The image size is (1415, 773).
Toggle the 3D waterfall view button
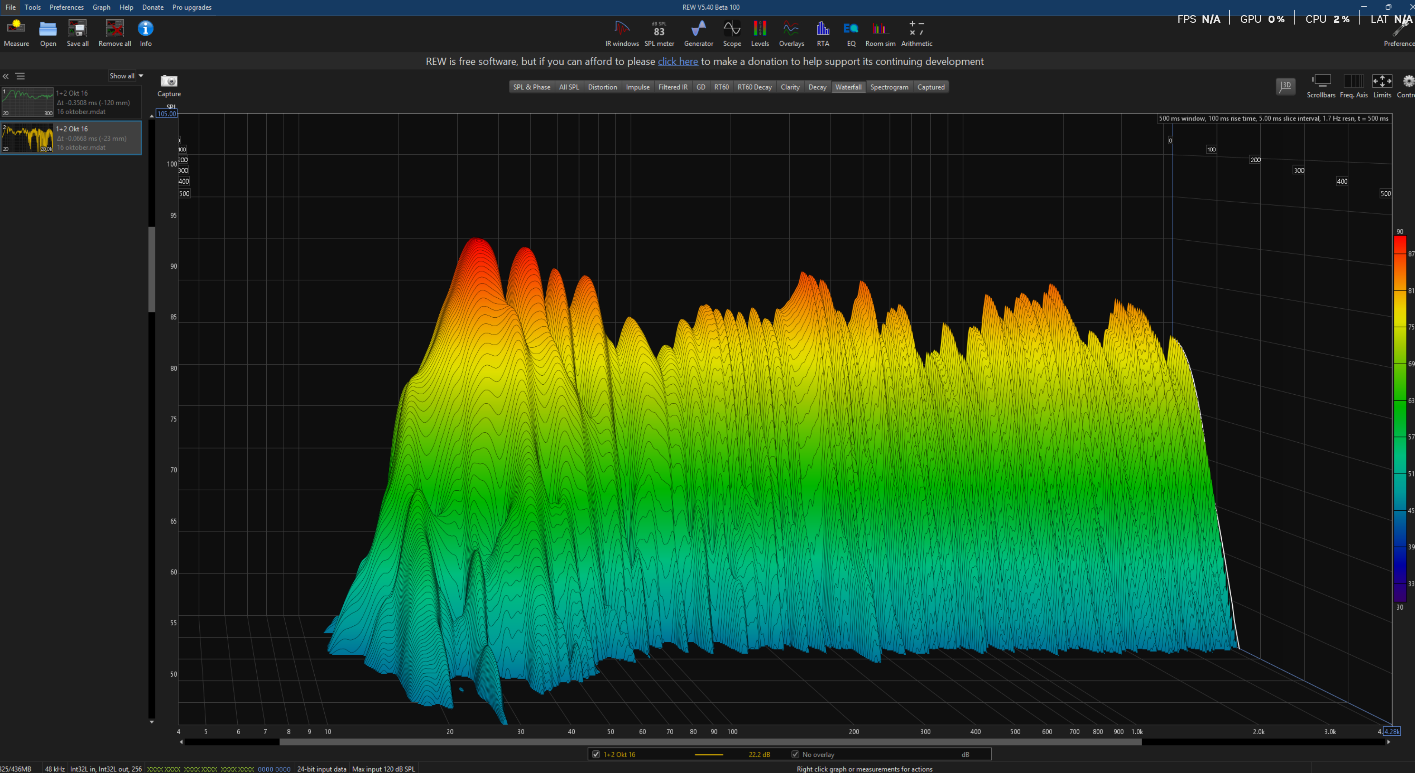coord(1285,86)
